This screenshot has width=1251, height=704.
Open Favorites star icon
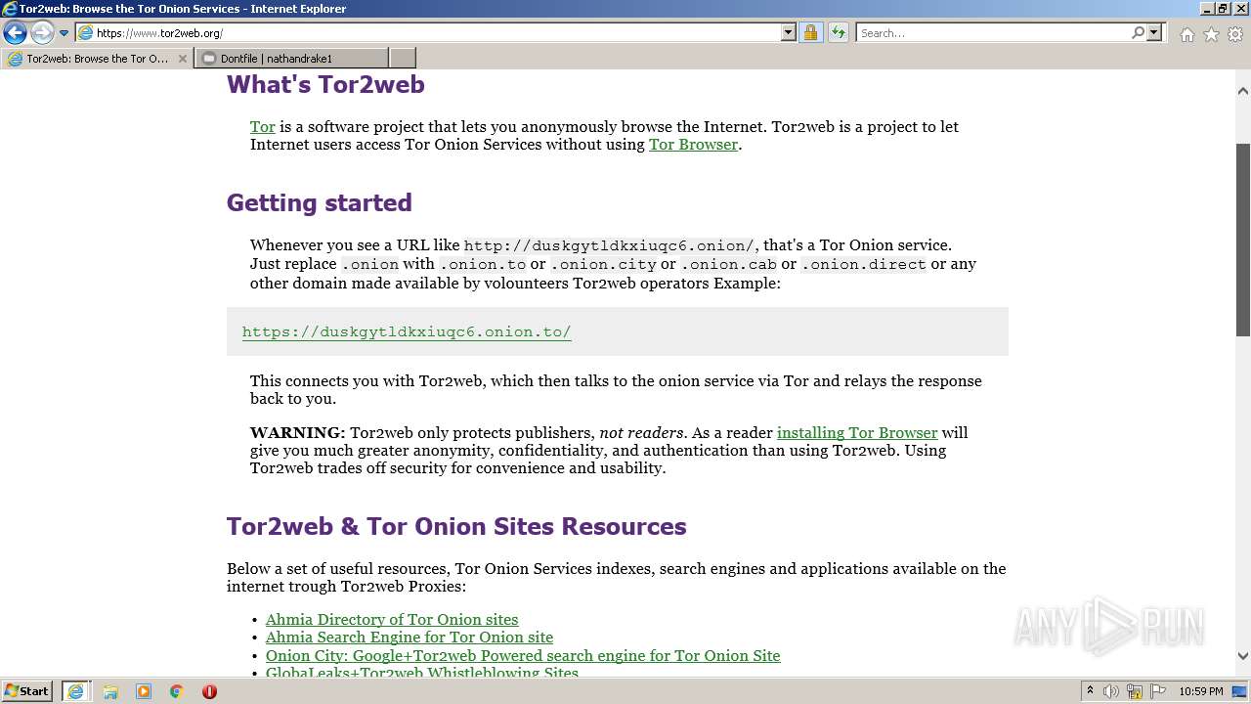(x=1211, y=34)
